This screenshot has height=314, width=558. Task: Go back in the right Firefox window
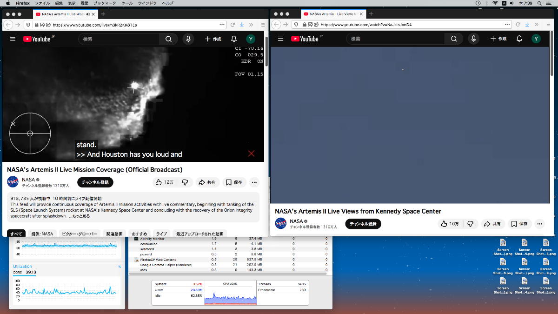click(277, 25)
